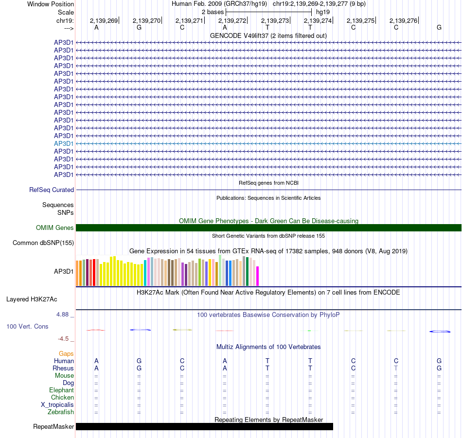
Task: Open the 'H3K27Ac Mark' ENCODE track title
Action: click(268, 293)
